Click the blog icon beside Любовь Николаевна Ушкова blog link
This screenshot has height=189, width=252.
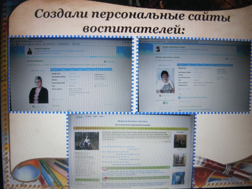coord(179,97)
